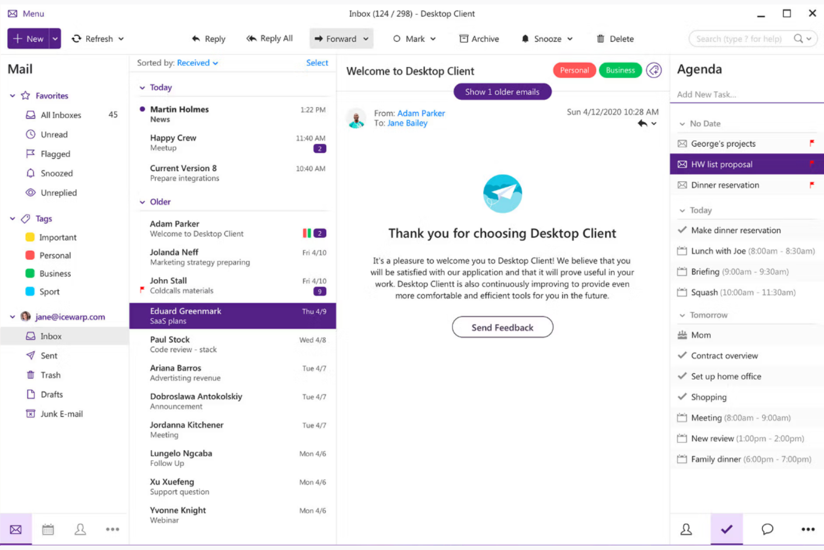
Task: Click the Delete trash button
Action: (x=615, y=38)
